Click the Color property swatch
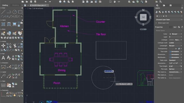 (170, 34)
